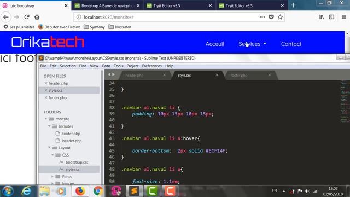Viewport: 350px width, 197px height.
Task: Open Sublime Text Help menu
Action: [x=169, y=66]
